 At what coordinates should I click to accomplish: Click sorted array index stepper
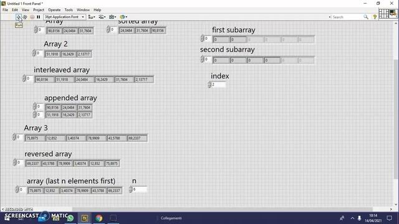coord(108,29)
